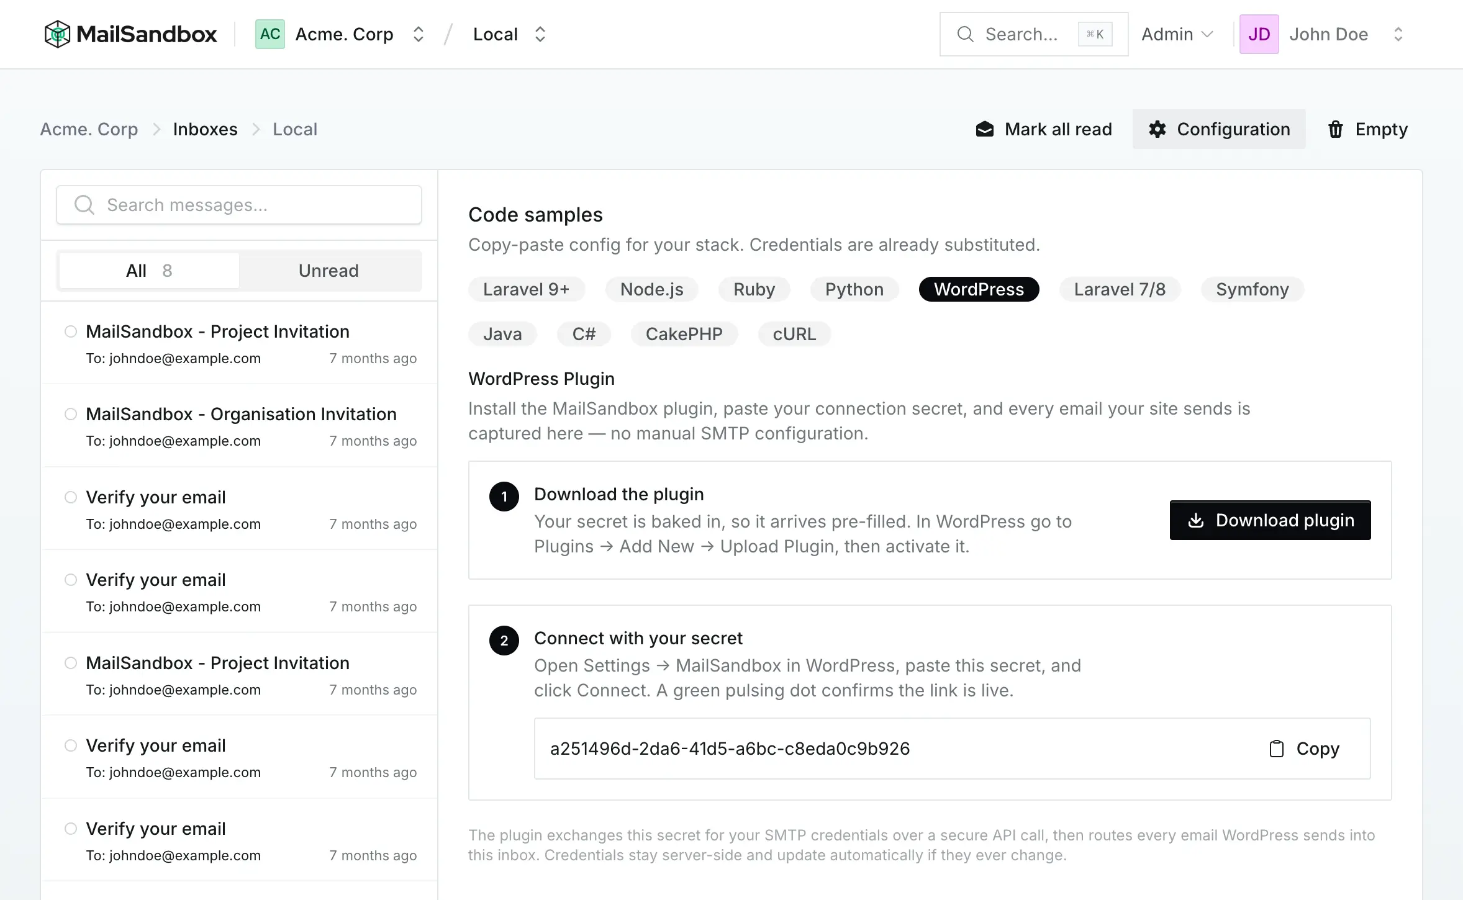Click the Code samples heading
1463x900 pixels.
pyautogui.click(x=535, y=215)
